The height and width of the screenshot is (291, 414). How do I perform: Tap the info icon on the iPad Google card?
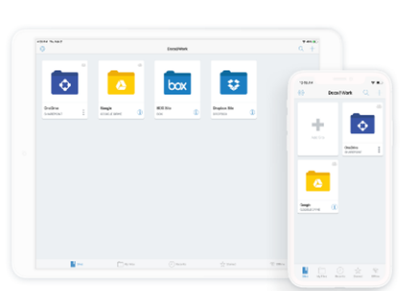[x=140, y=112]
